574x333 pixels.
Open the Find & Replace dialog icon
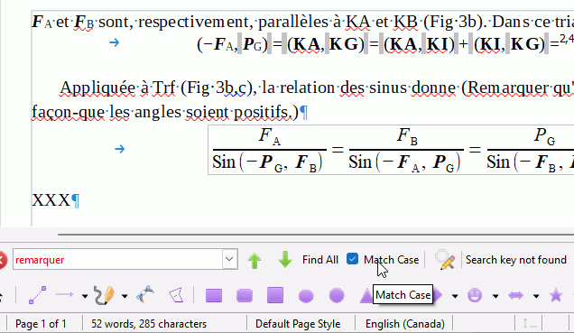tap(445, 260)
